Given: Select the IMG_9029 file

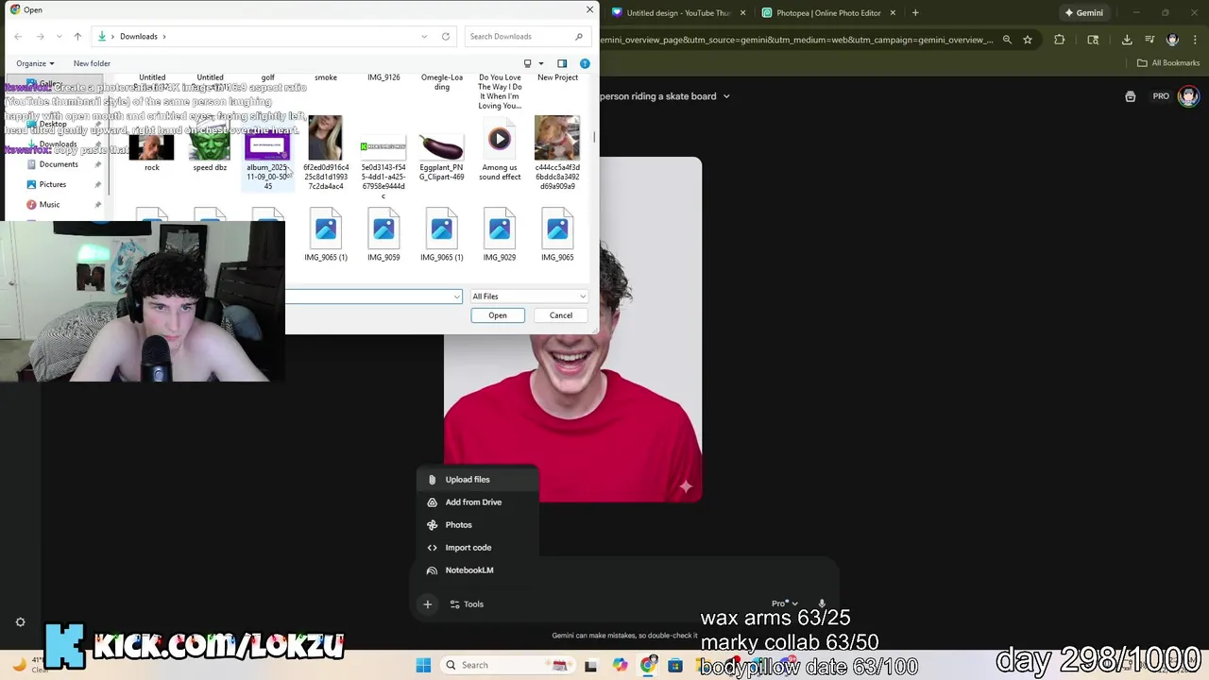Looking at the screenshot, I should click(x=500, y=236).
